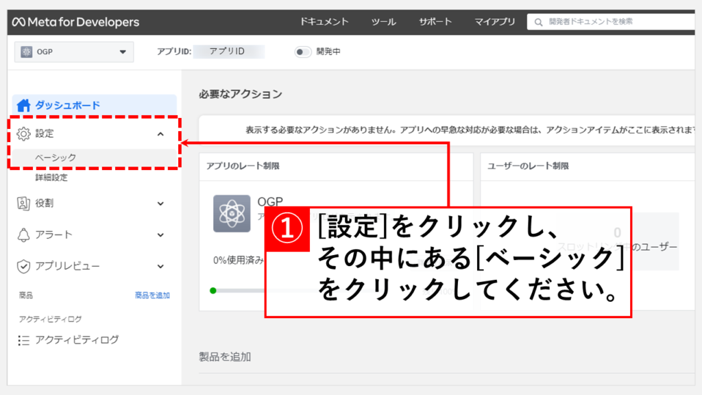This screenshot has height=395, width=702.
Task: Click the Activity Log list icon
Action: pos(23,340)
